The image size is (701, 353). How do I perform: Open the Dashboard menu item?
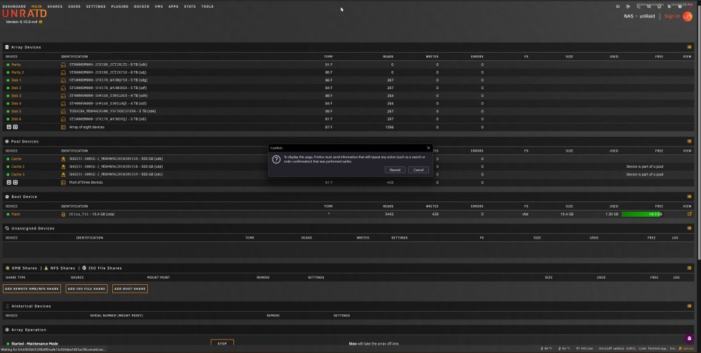coord(14,7)
